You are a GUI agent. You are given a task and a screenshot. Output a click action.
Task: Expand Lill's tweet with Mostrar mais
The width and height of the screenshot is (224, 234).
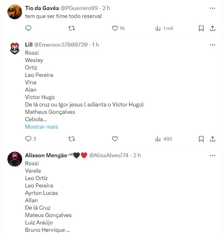click(42, 127)
